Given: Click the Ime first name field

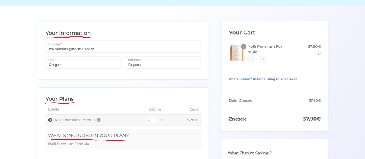Looking at the screenshot, I should click(83, 63).
